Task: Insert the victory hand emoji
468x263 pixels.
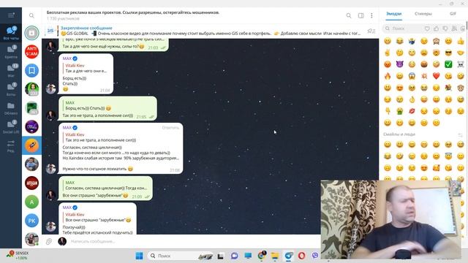Action: [388, 53]
